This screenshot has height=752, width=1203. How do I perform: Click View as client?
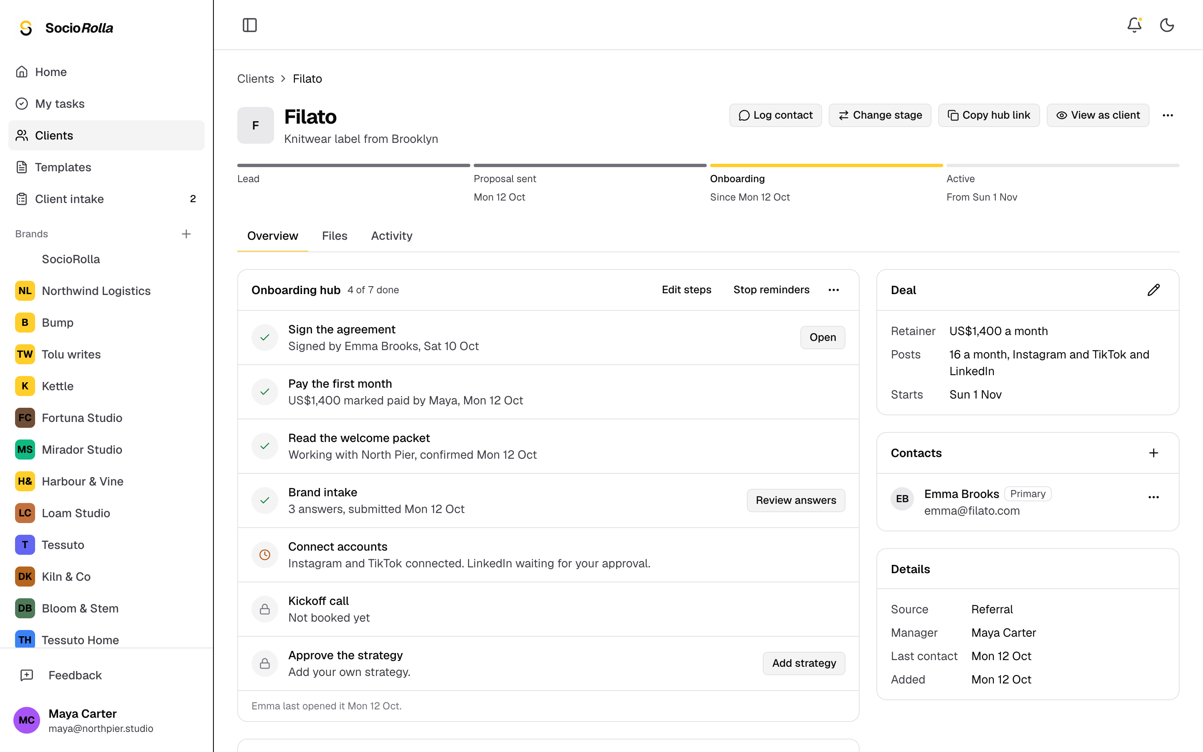tap(1098, 115)
